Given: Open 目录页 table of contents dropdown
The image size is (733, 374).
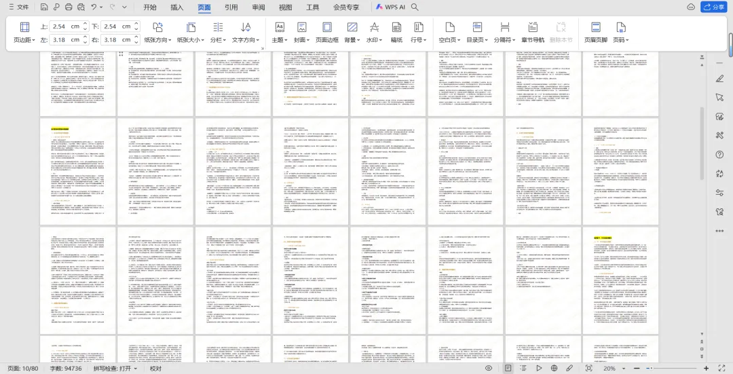Looking at the screenshot, I should [x=477, y=33].
